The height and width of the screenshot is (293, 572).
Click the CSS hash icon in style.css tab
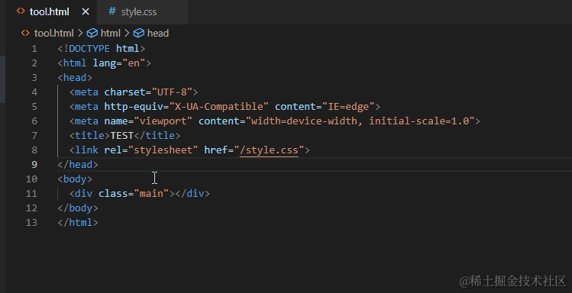(112, 11)
